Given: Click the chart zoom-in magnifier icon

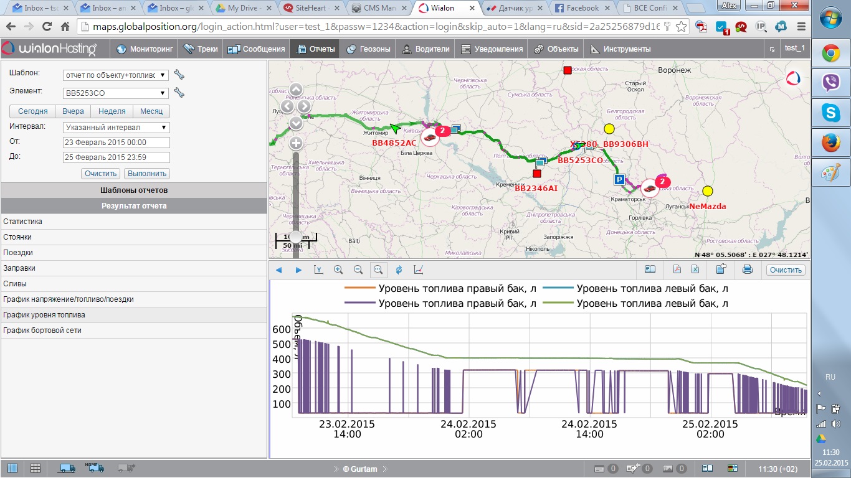Looking at the screenshot, I should point(338,269).
